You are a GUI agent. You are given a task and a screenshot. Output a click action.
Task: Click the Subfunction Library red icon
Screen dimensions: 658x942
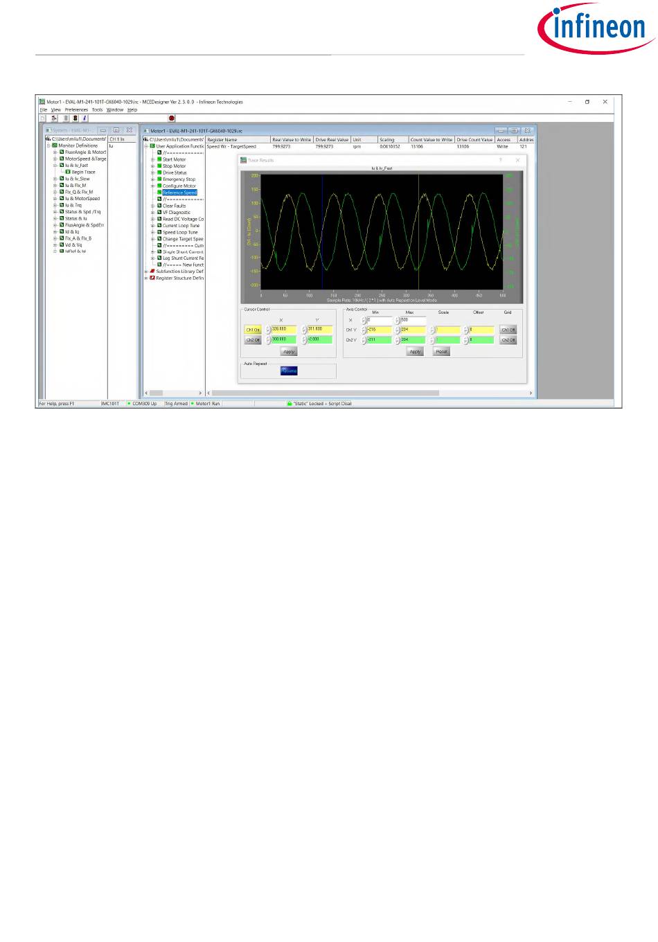coord(152,272)
